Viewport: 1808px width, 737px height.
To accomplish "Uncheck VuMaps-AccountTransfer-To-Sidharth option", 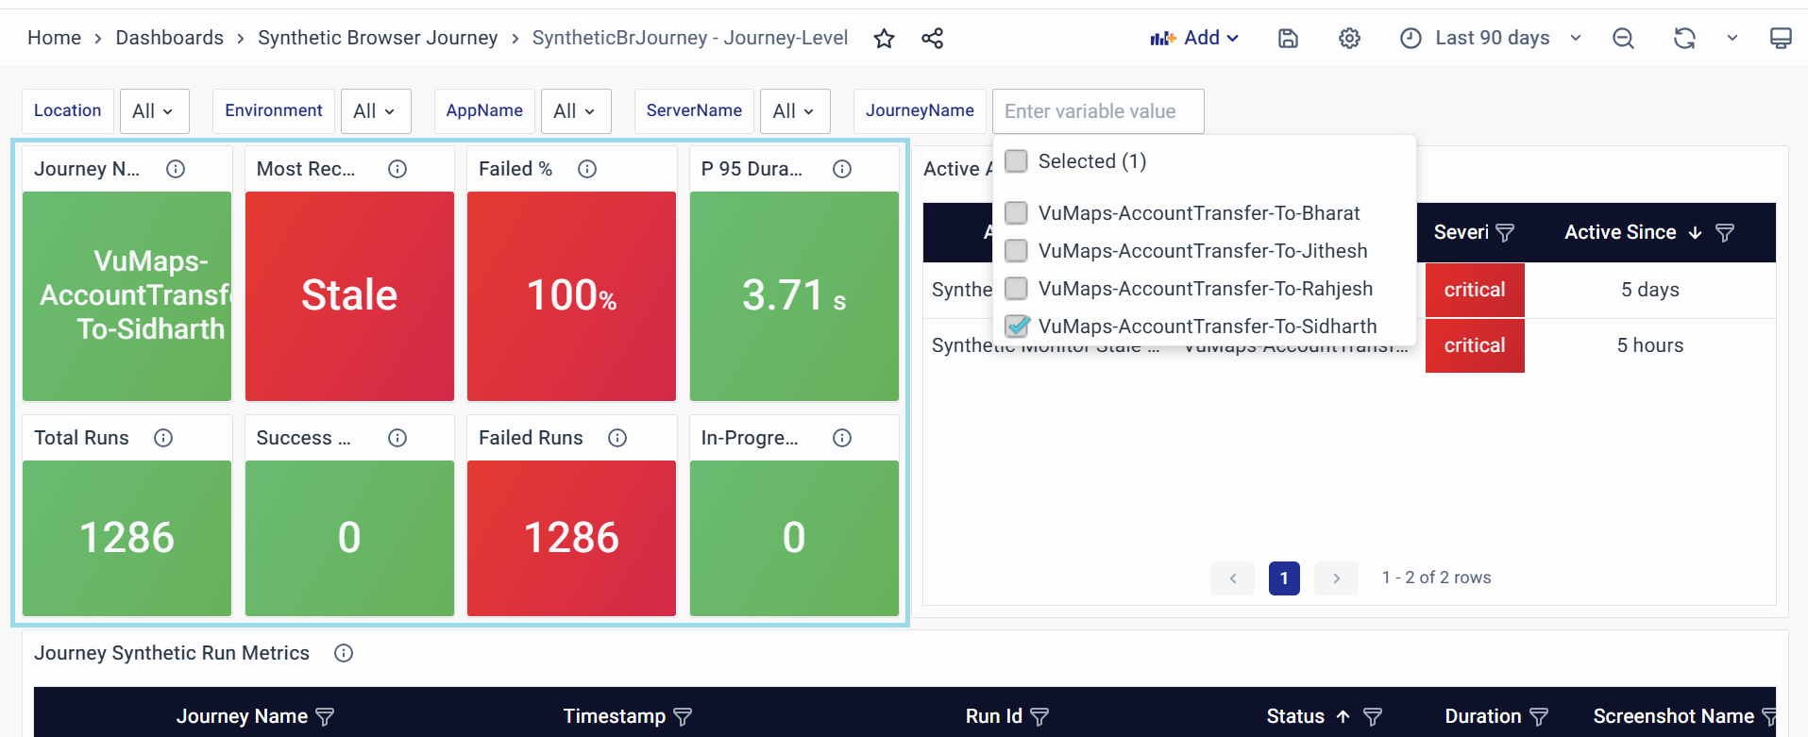I will point(1017,327).
